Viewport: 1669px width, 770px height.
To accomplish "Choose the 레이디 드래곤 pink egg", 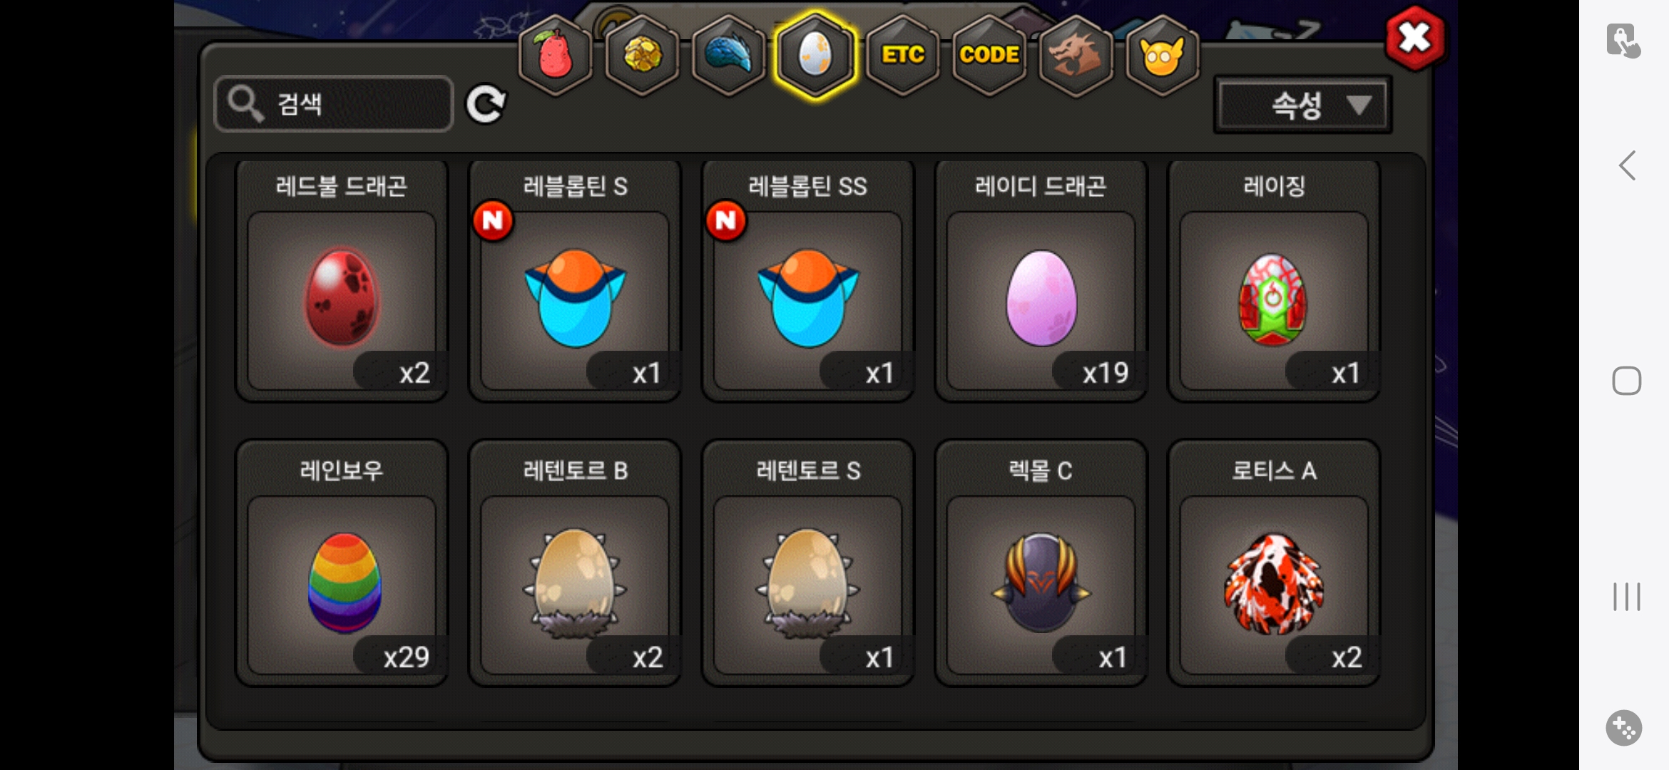I will click(x=1041, y=281).
